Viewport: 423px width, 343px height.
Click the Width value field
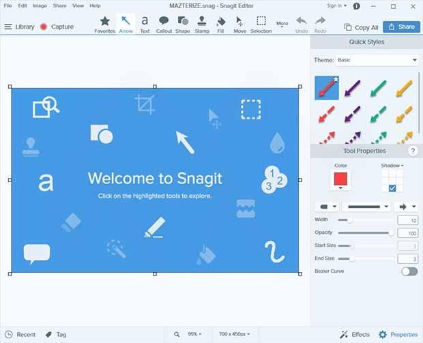[x=407, y=220]
